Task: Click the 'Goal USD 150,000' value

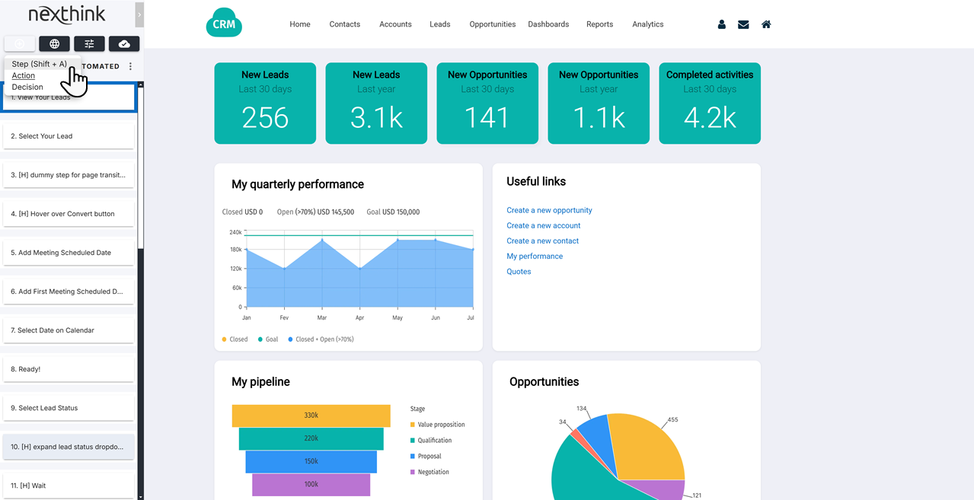Action: pos(393,212)
